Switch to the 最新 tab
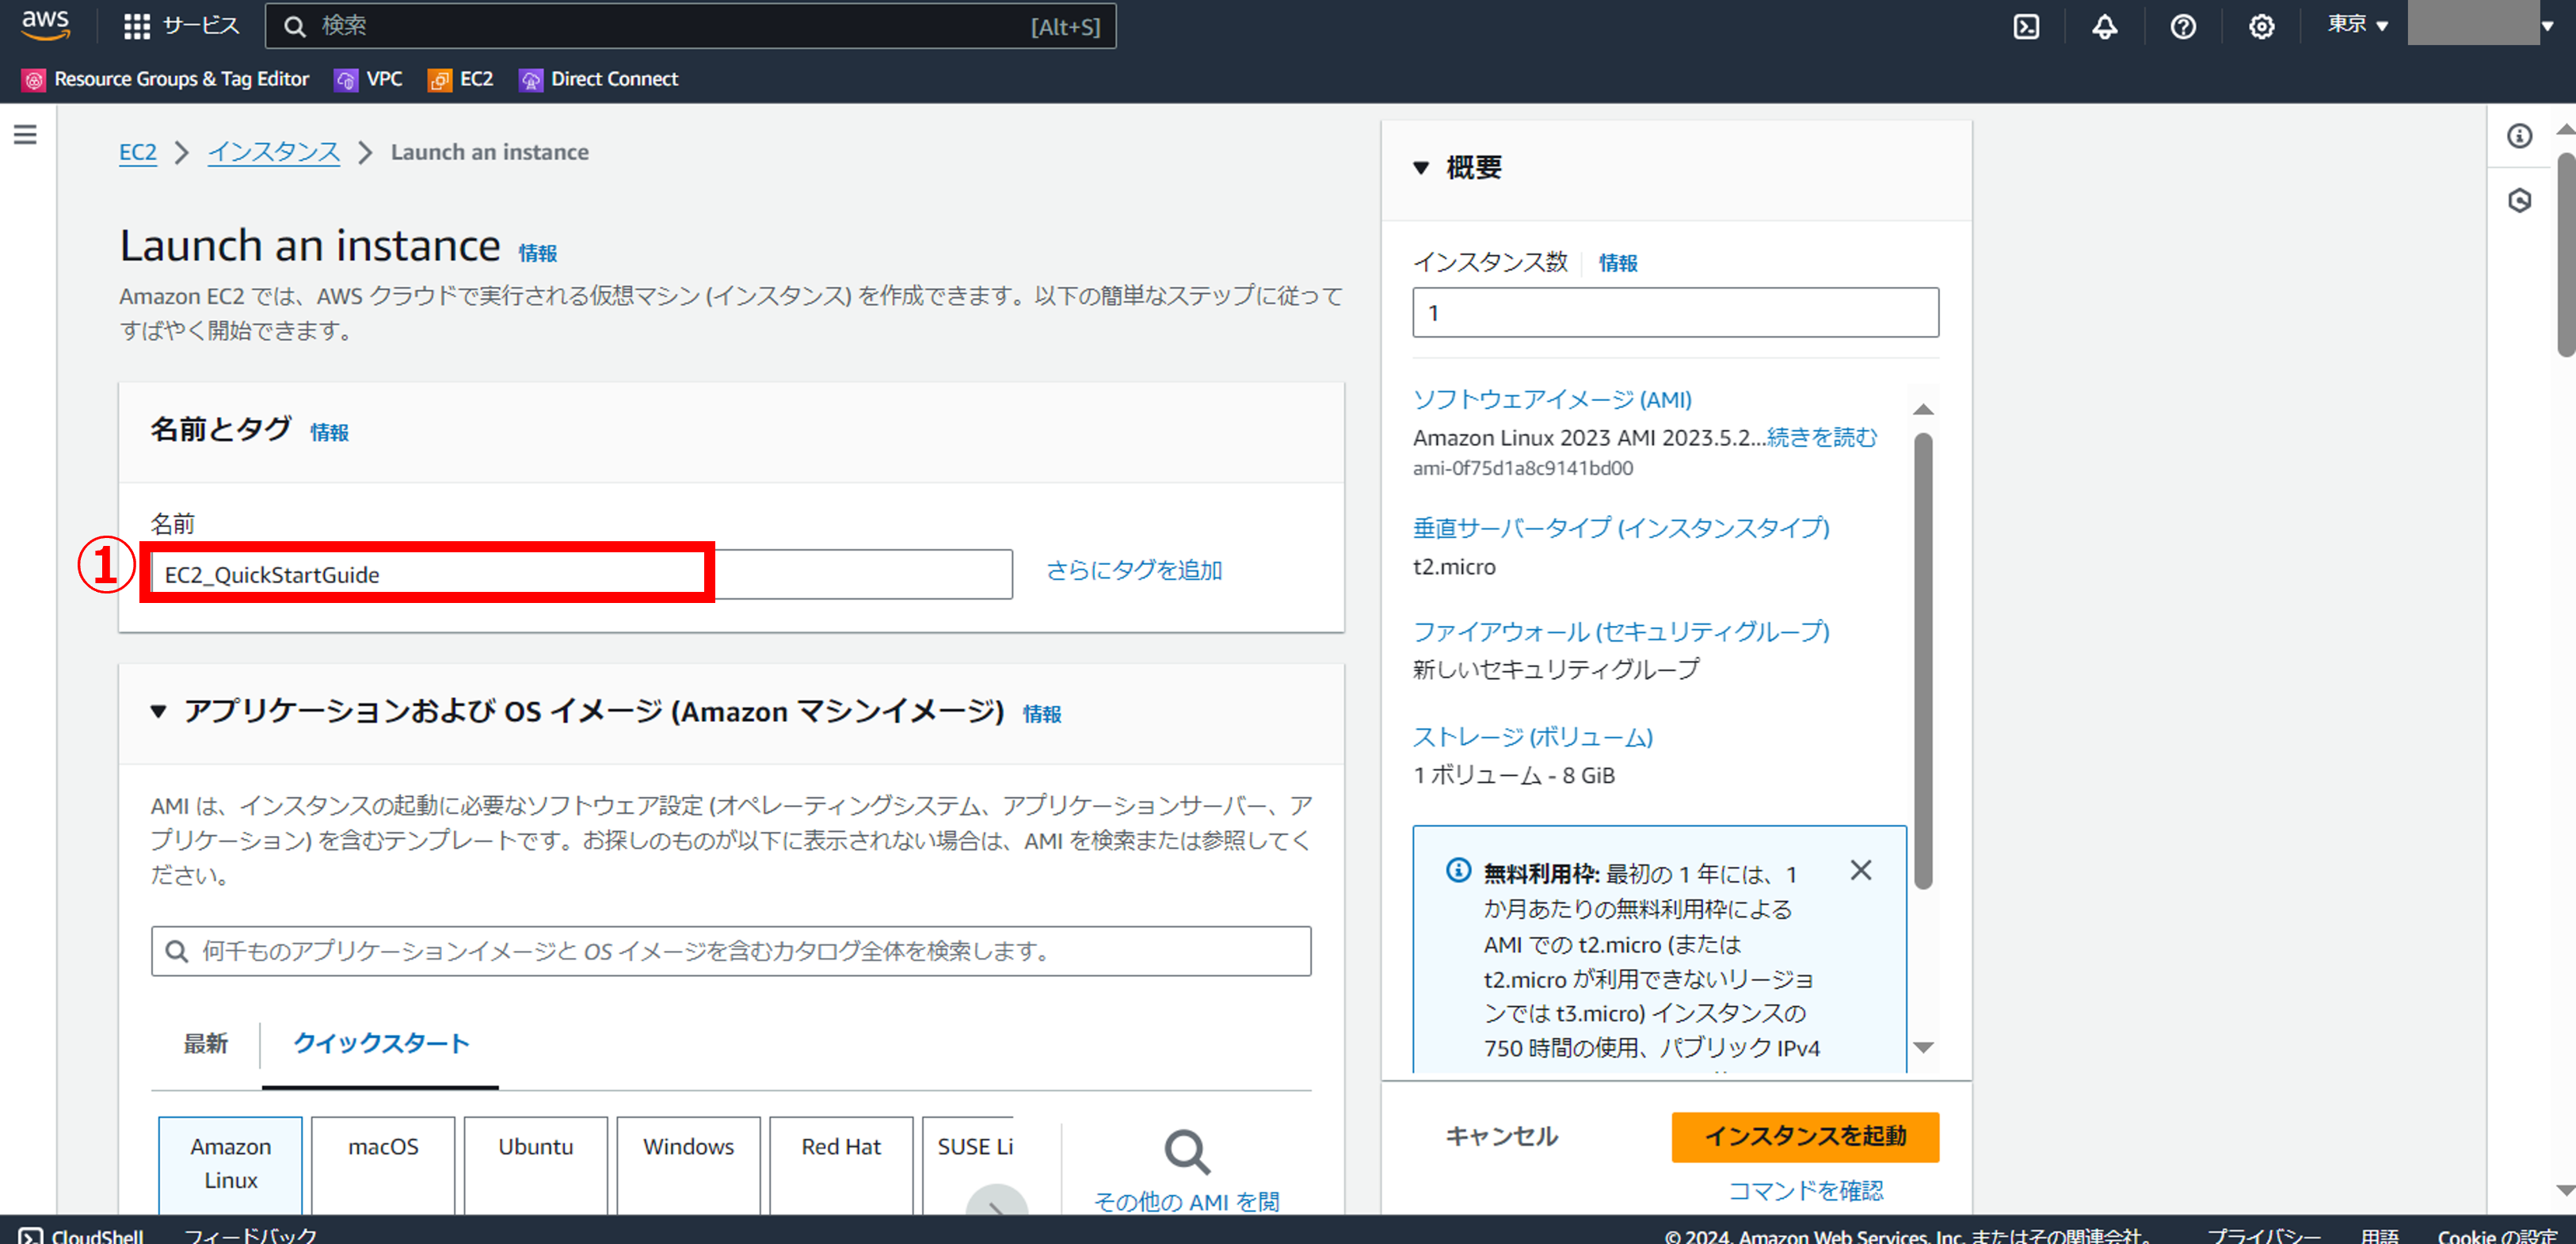The height and width of the screenshot is (1244, 2576). pyautogui.click(x=205, y=1043)
